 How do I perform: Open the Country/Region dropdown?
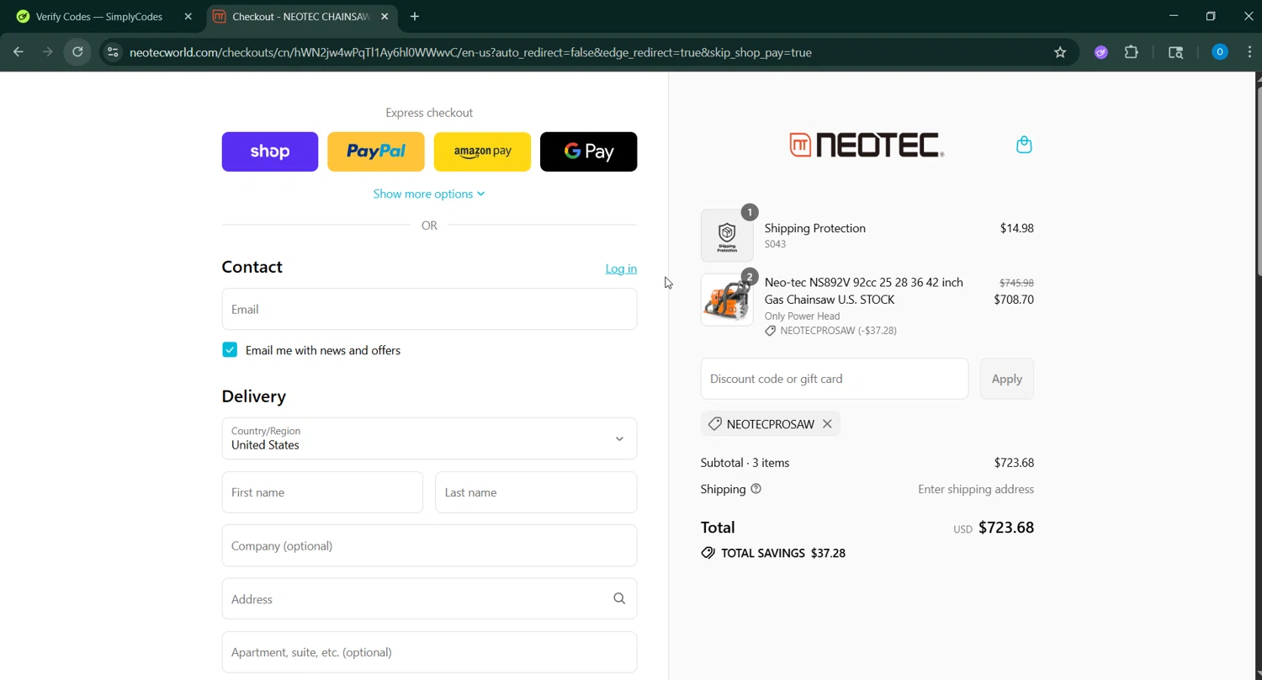pyautogui.click(x=429, y=438)
